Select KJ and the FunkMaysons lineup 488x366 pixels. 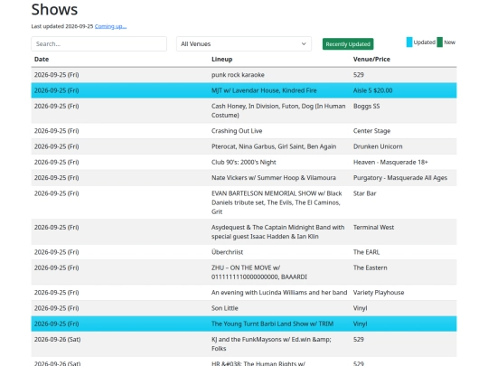pyautogui.click(x=271, y=344)
